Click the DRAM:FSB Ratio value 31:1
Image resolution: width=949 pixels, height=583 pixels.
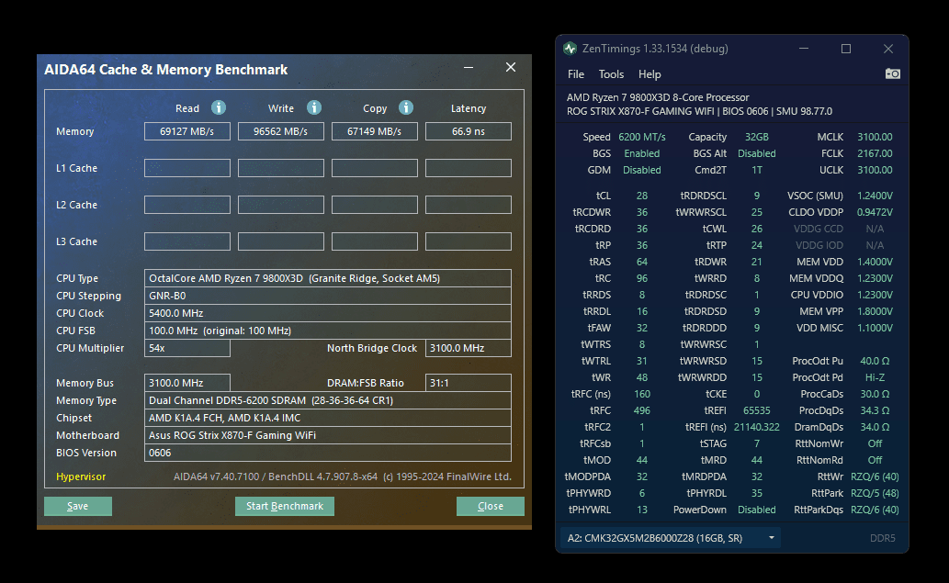tap(469, 383)
